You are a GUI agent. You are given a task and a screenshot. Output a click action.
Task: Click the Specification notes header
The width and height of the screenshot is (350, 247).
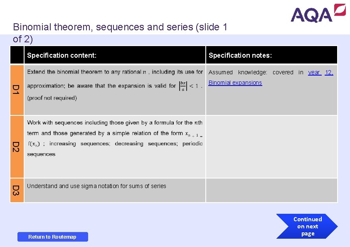240,55
